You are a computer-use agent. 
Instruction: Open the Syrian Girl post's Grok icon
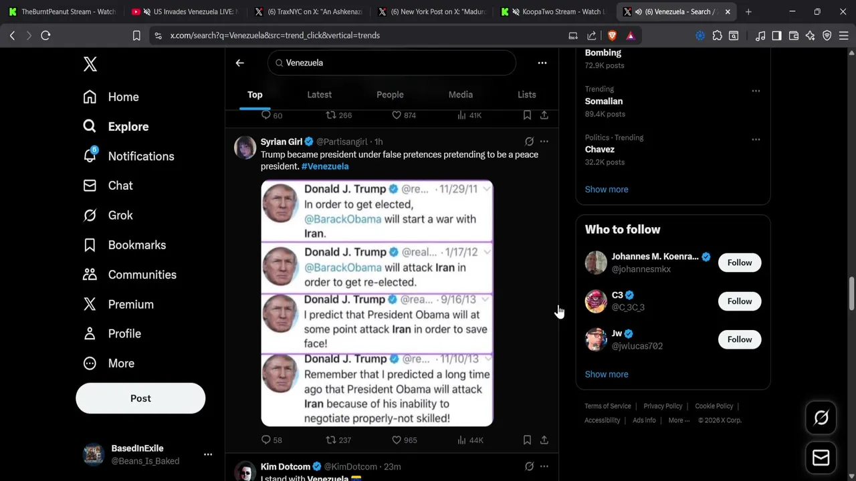pyautogui.click(x=529, y=142)
